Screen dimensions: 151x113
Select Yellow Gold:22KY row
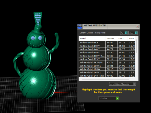(107, 59)
